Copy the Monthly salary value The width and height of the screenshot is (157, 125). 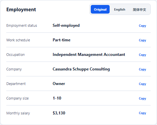tap(142, 113)
